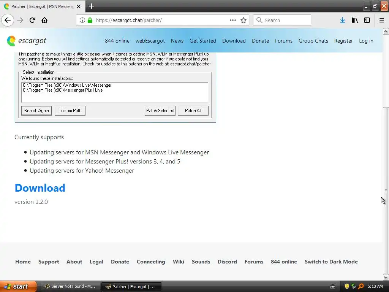Image resolution: width=389 pixels, height=292 pixels.
Task: Reload the current page
Action: 32,20
